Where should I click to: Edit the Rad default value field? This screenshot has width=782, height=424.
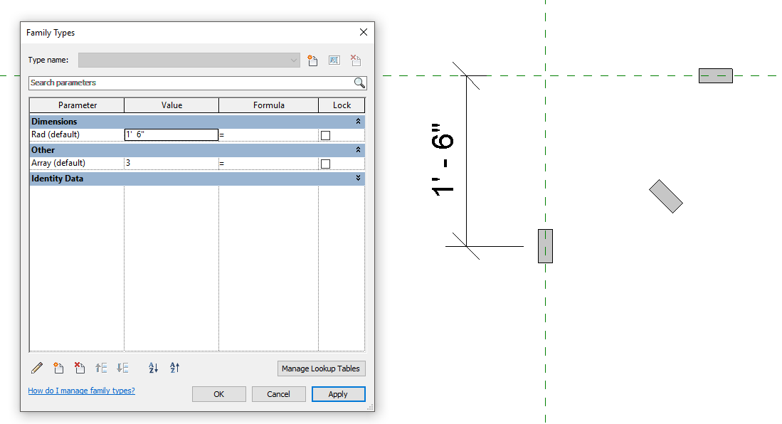[x=171, y=134]
